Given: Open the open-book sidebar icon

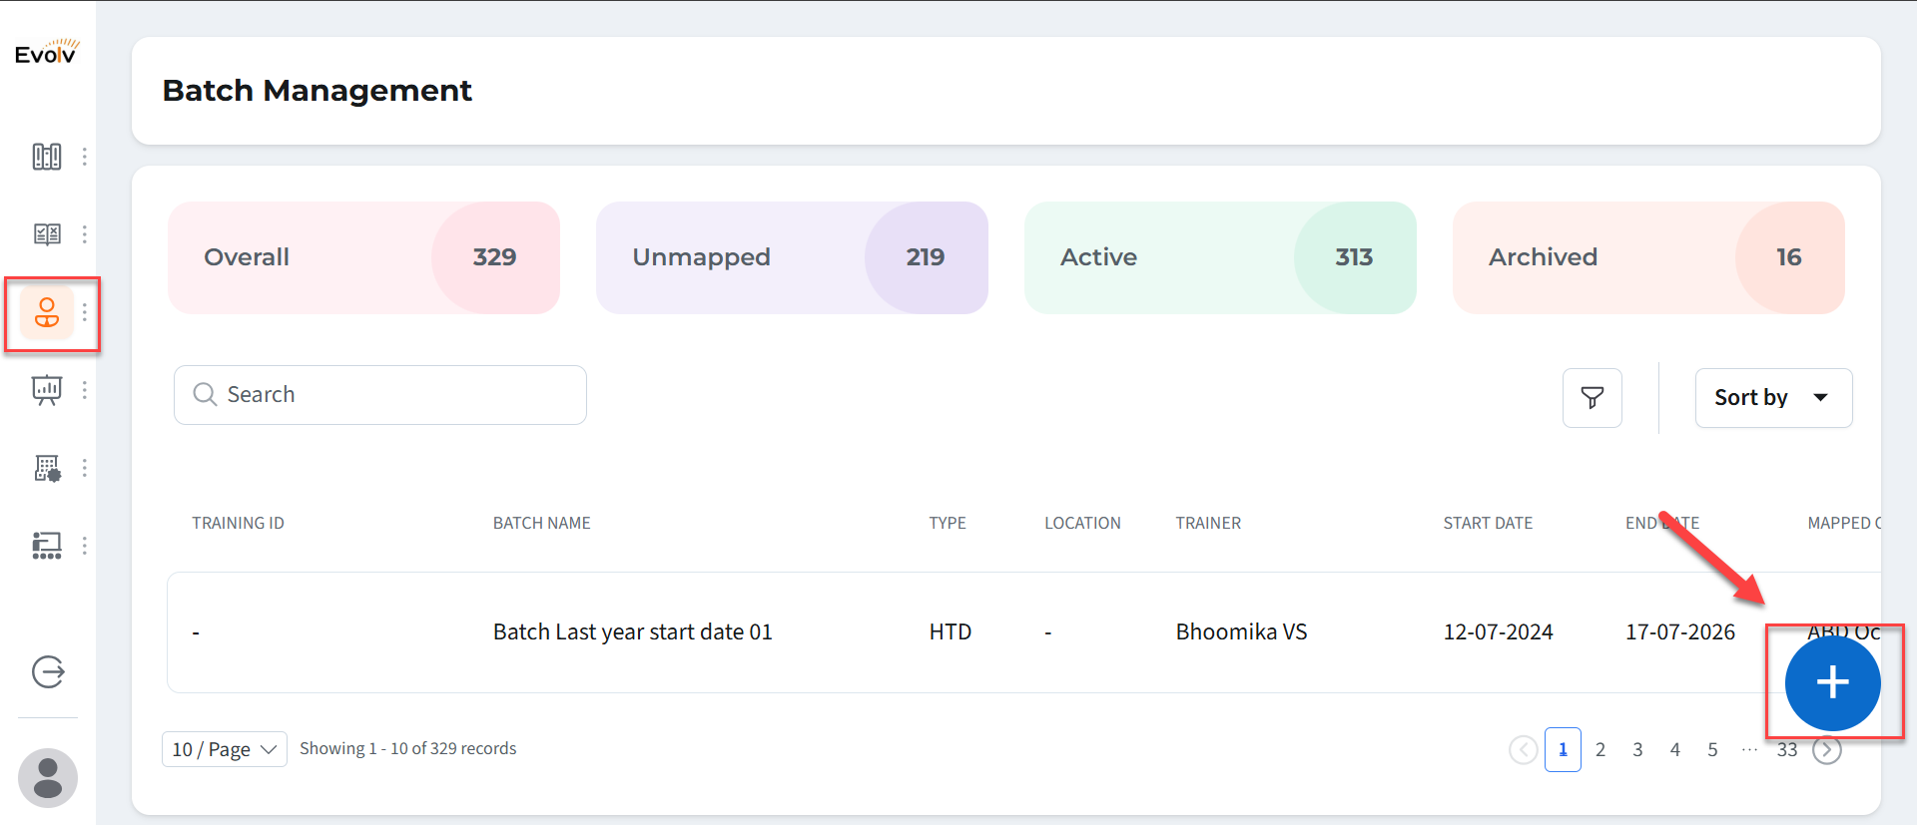Looking at the screenshot, I should tap(47, 234).
